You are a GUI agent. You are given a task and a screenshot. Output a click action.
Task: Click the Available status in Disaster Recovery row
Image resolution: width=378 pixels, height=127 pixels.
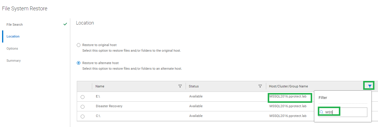coord(196,106)
